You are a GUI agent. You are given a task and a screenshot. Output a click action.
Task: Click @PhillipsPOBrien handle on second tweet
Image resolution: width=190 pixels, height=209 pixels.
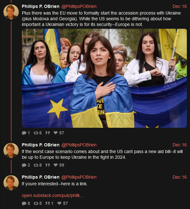click(79, 145)
